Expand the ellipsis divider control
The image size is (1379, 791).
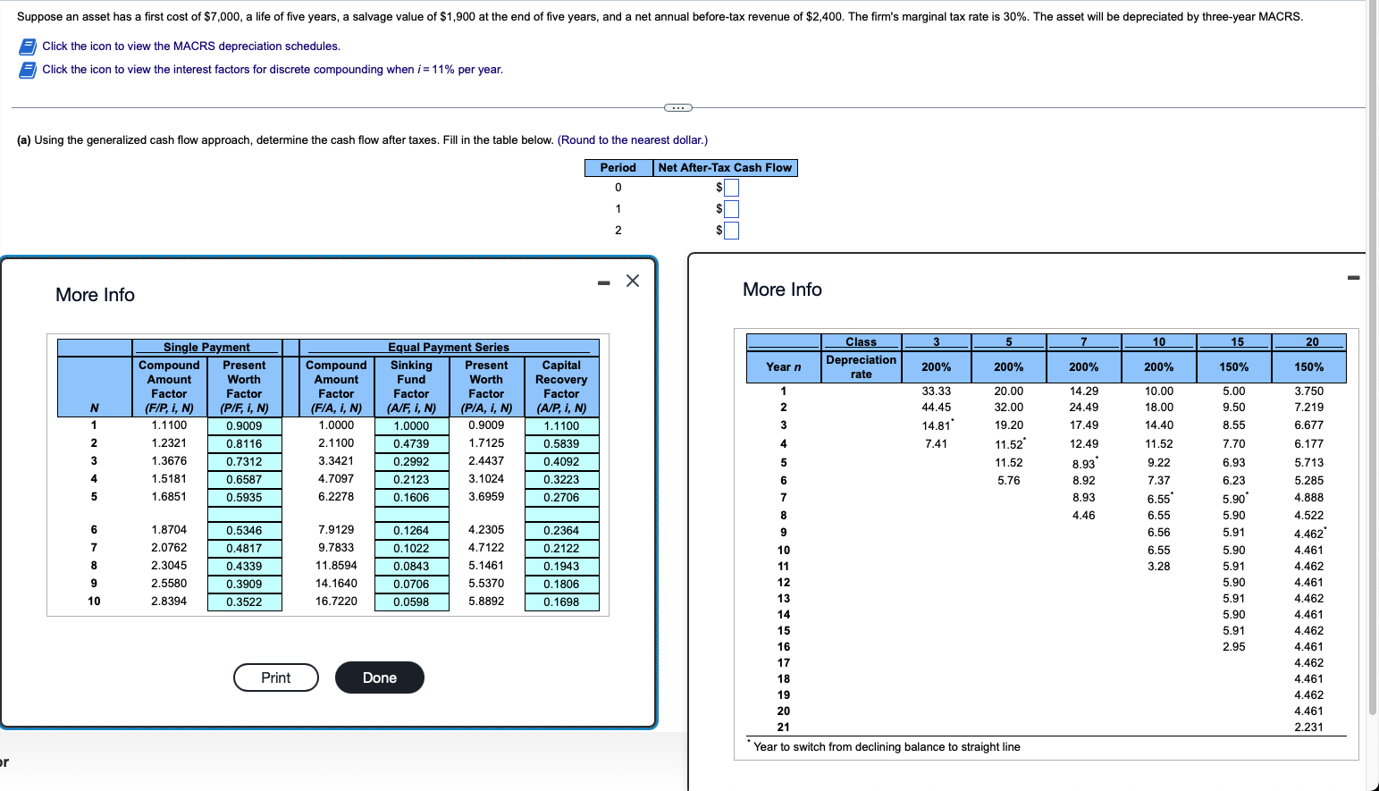click(677, 107)
